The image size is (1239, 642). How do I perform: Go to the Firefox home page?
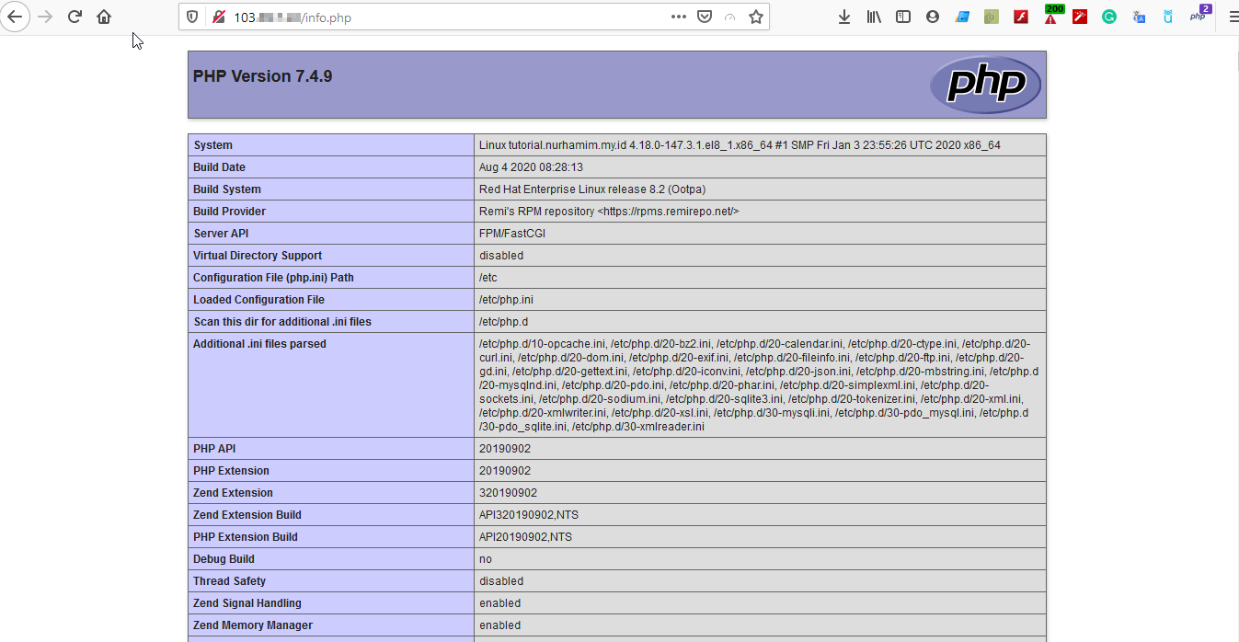coord(104,17)
